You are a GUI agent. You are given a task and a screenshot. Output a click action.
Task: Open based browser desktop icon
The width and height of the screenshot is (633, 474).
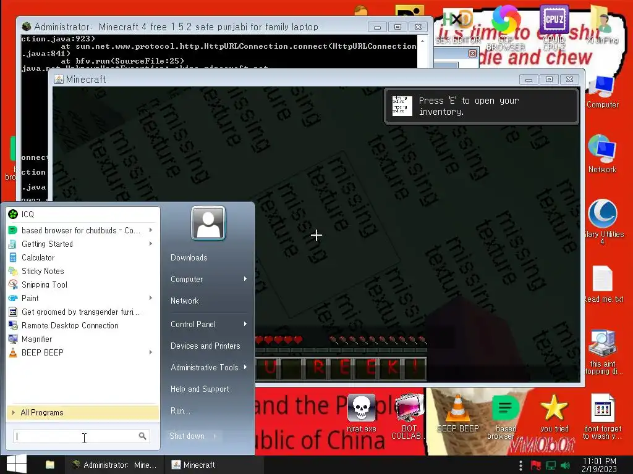coord(504,417)
